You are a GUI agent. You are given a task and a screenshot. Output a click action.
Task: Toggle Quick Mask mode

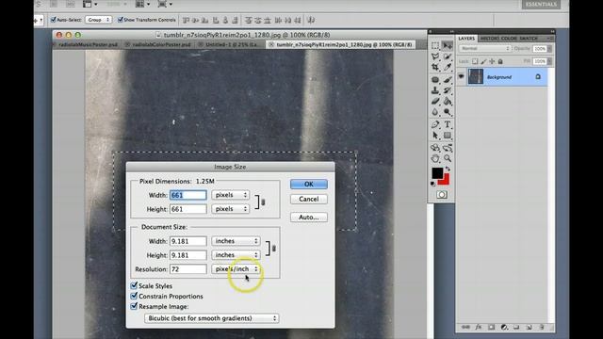[x=442, y=195]
